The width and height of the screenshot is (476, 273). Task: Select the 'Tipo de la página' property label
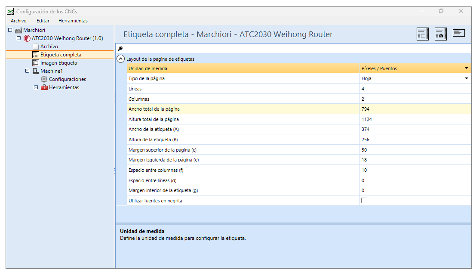click(146, 79)
